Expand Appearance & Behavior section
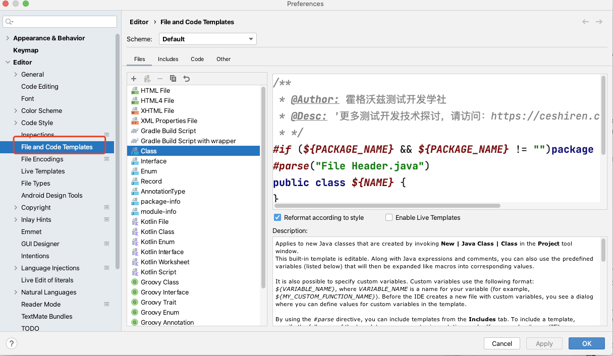The height and width of the screenshot is (356, 613). pos(8,38)
